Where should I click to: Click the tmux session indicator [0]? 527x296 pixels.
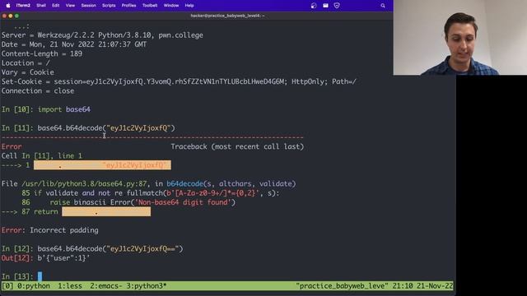7,286
